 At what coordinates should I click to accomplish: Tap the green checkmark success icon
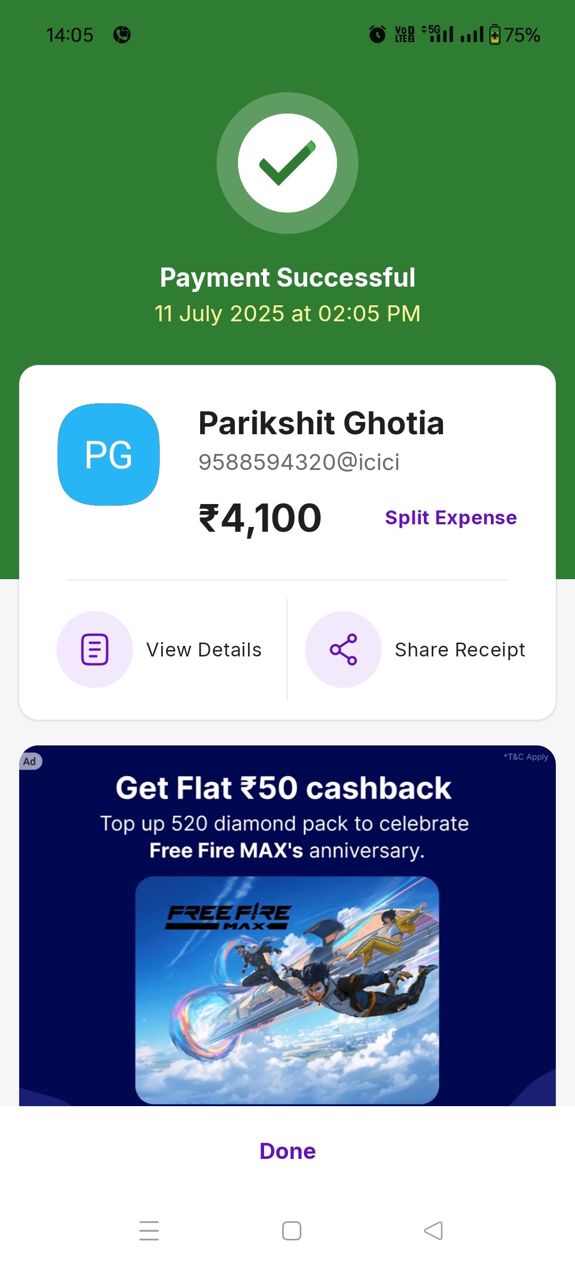click(x=287, y=163)
